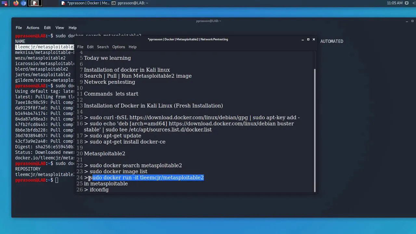Screen dimensions: 416x234
Task: Minimize the terminal window
Action: 407,21
